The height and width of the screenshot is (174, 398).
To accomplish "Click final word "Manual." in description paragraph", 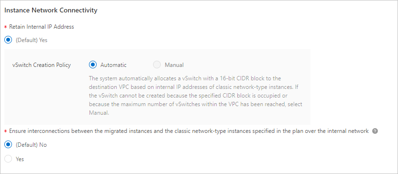I will [99, 113].
